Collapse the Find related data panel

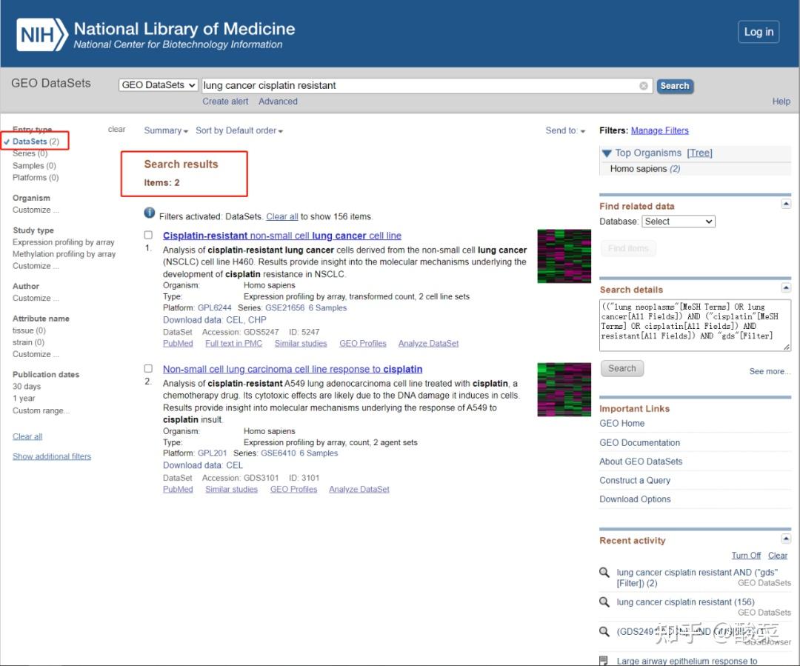coord(786,204)
